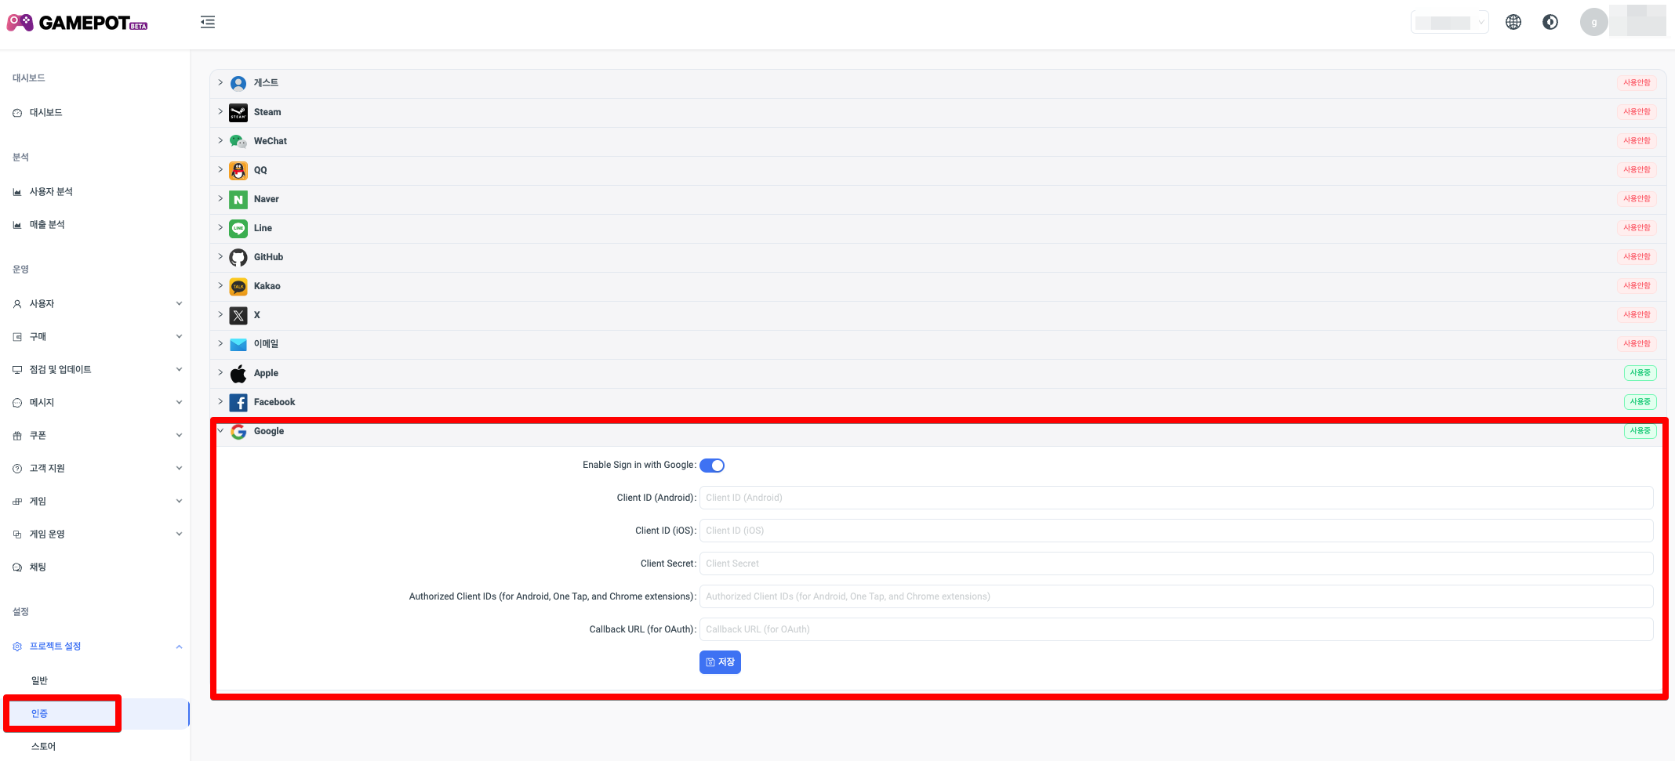Focus the Authorized Client IDs field
Image resolution: width=1675 pixels, height=761 pixels.
point(1176,596)
